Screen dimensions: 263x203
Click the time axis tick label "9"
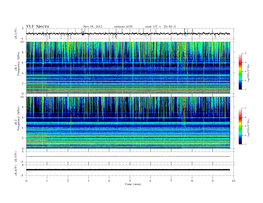pyautogui.click(x=213, y=181)
